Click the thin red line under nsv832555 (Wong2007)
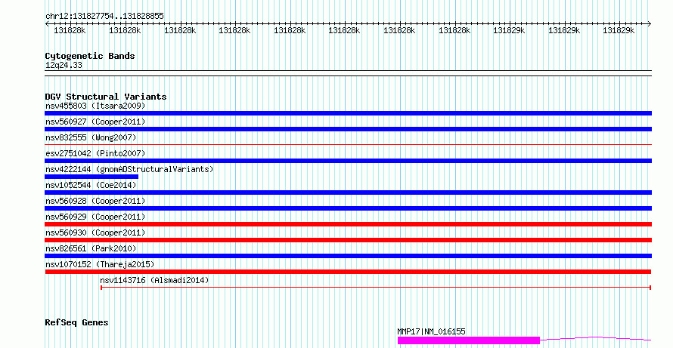This screenshot has width=673, height=348. pyautogui.click(x=348, y=145)
